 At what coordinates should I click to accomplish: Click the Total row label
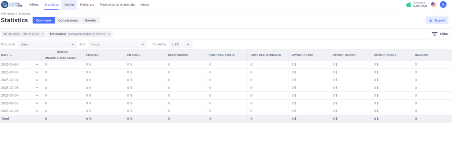(x=5, y=119)
